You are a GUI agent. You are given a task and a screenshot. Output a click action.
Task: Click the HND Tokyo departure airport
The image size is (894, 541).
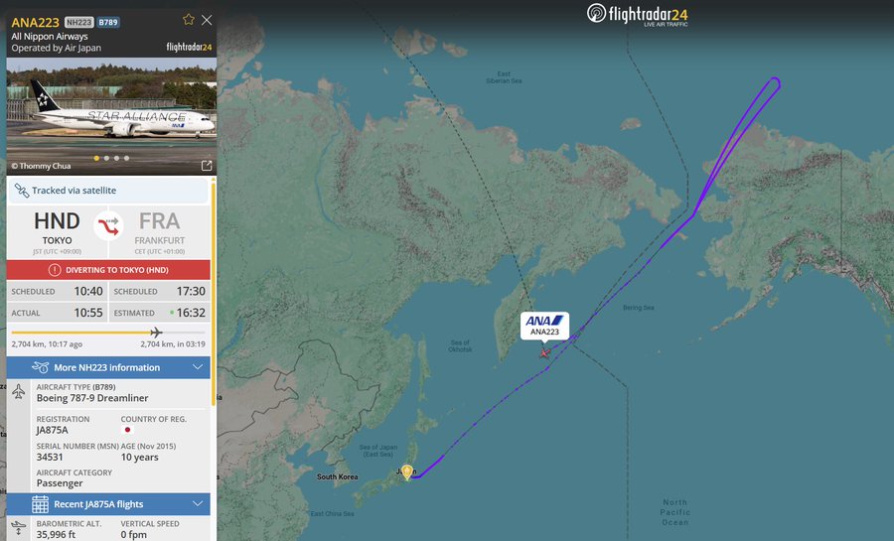point(57,231)
